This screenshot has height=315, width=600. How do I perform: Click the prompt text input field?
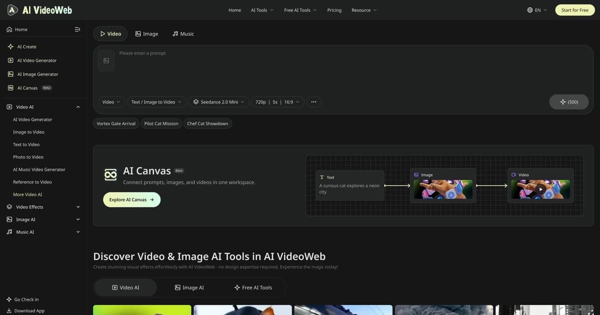[350, 70]
